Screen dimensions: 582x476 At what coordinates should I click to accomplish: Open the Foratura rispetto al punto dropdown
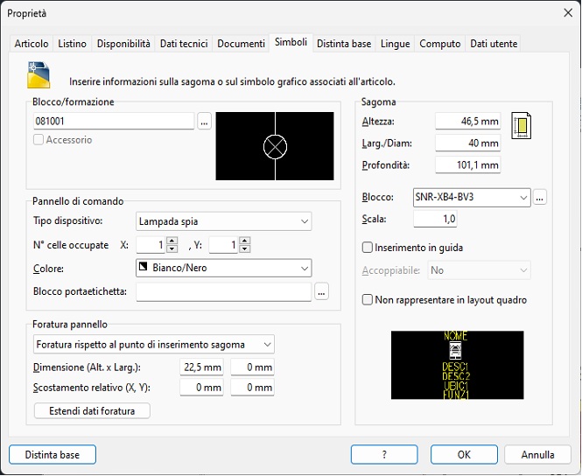click(154, 345)
